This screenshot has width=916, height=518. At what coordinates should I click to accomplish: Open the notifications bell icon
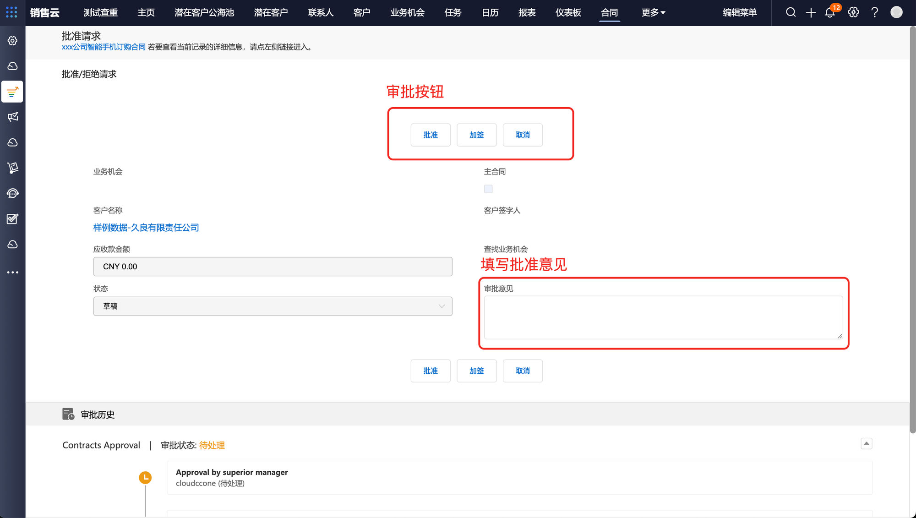(830, 12)
